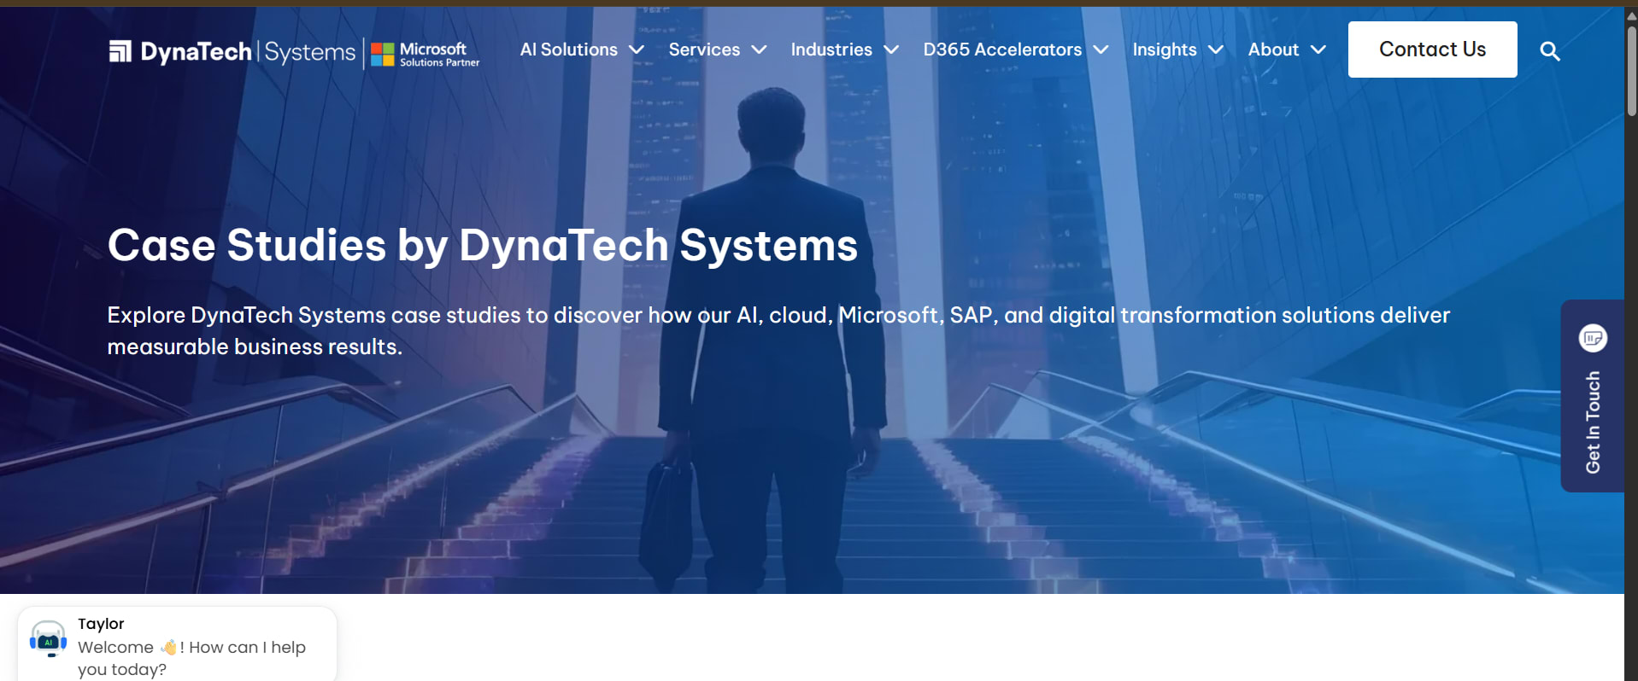Open the Industries menu item
1638x681 pixels.
[x=831, y=49]
